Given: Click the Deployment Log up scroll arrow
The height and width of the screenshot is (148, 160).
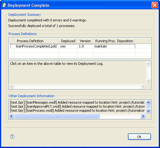Looking at the screenshot, I should [148, 64].
